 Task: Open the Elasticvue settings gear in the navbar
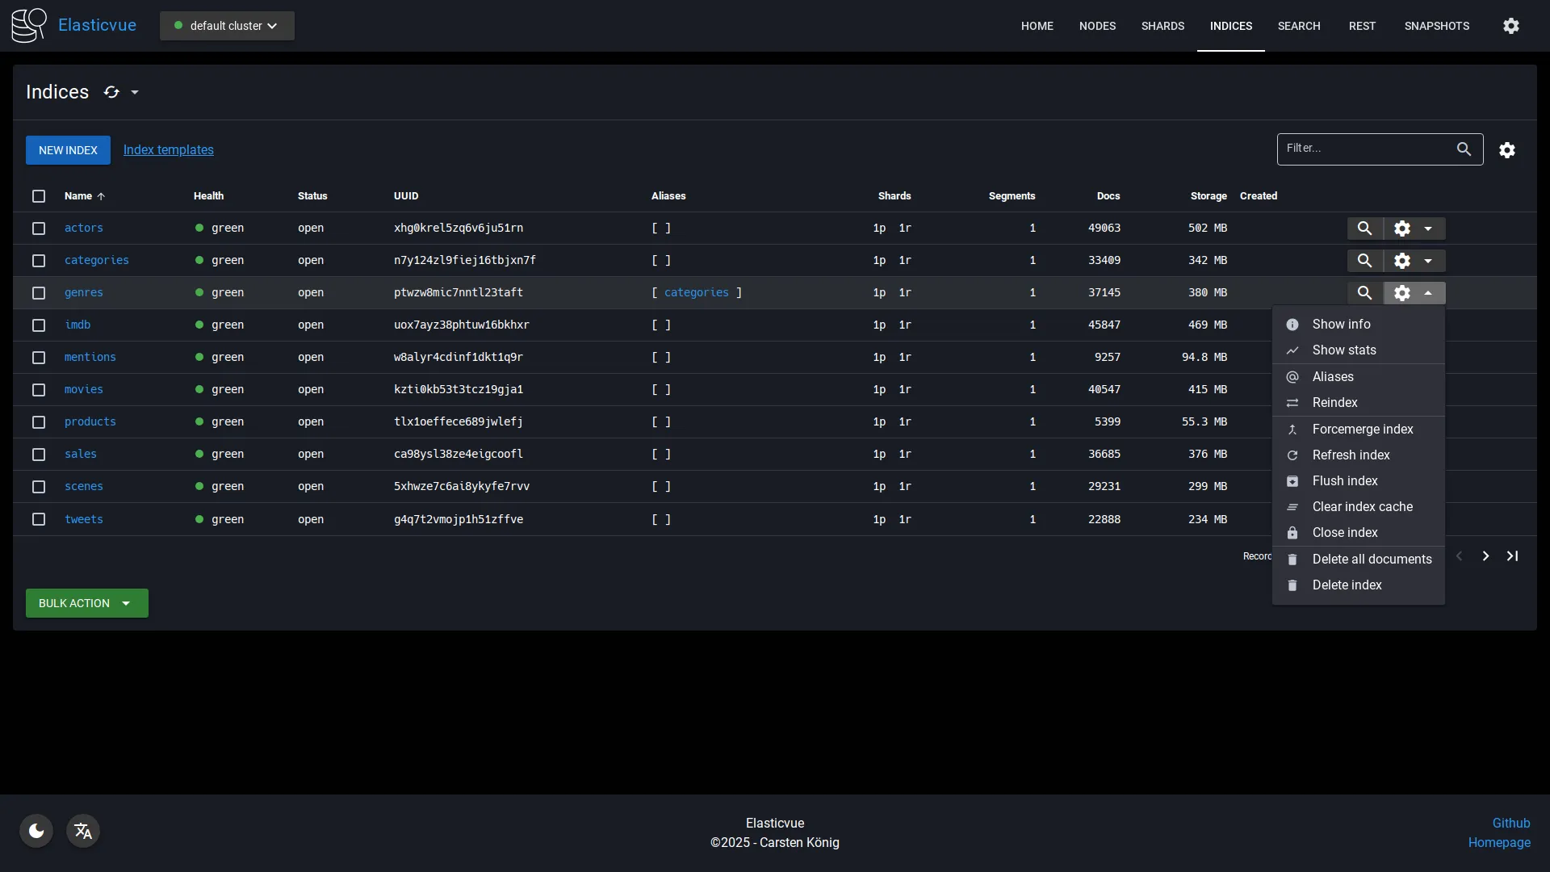pos(1510,25)
